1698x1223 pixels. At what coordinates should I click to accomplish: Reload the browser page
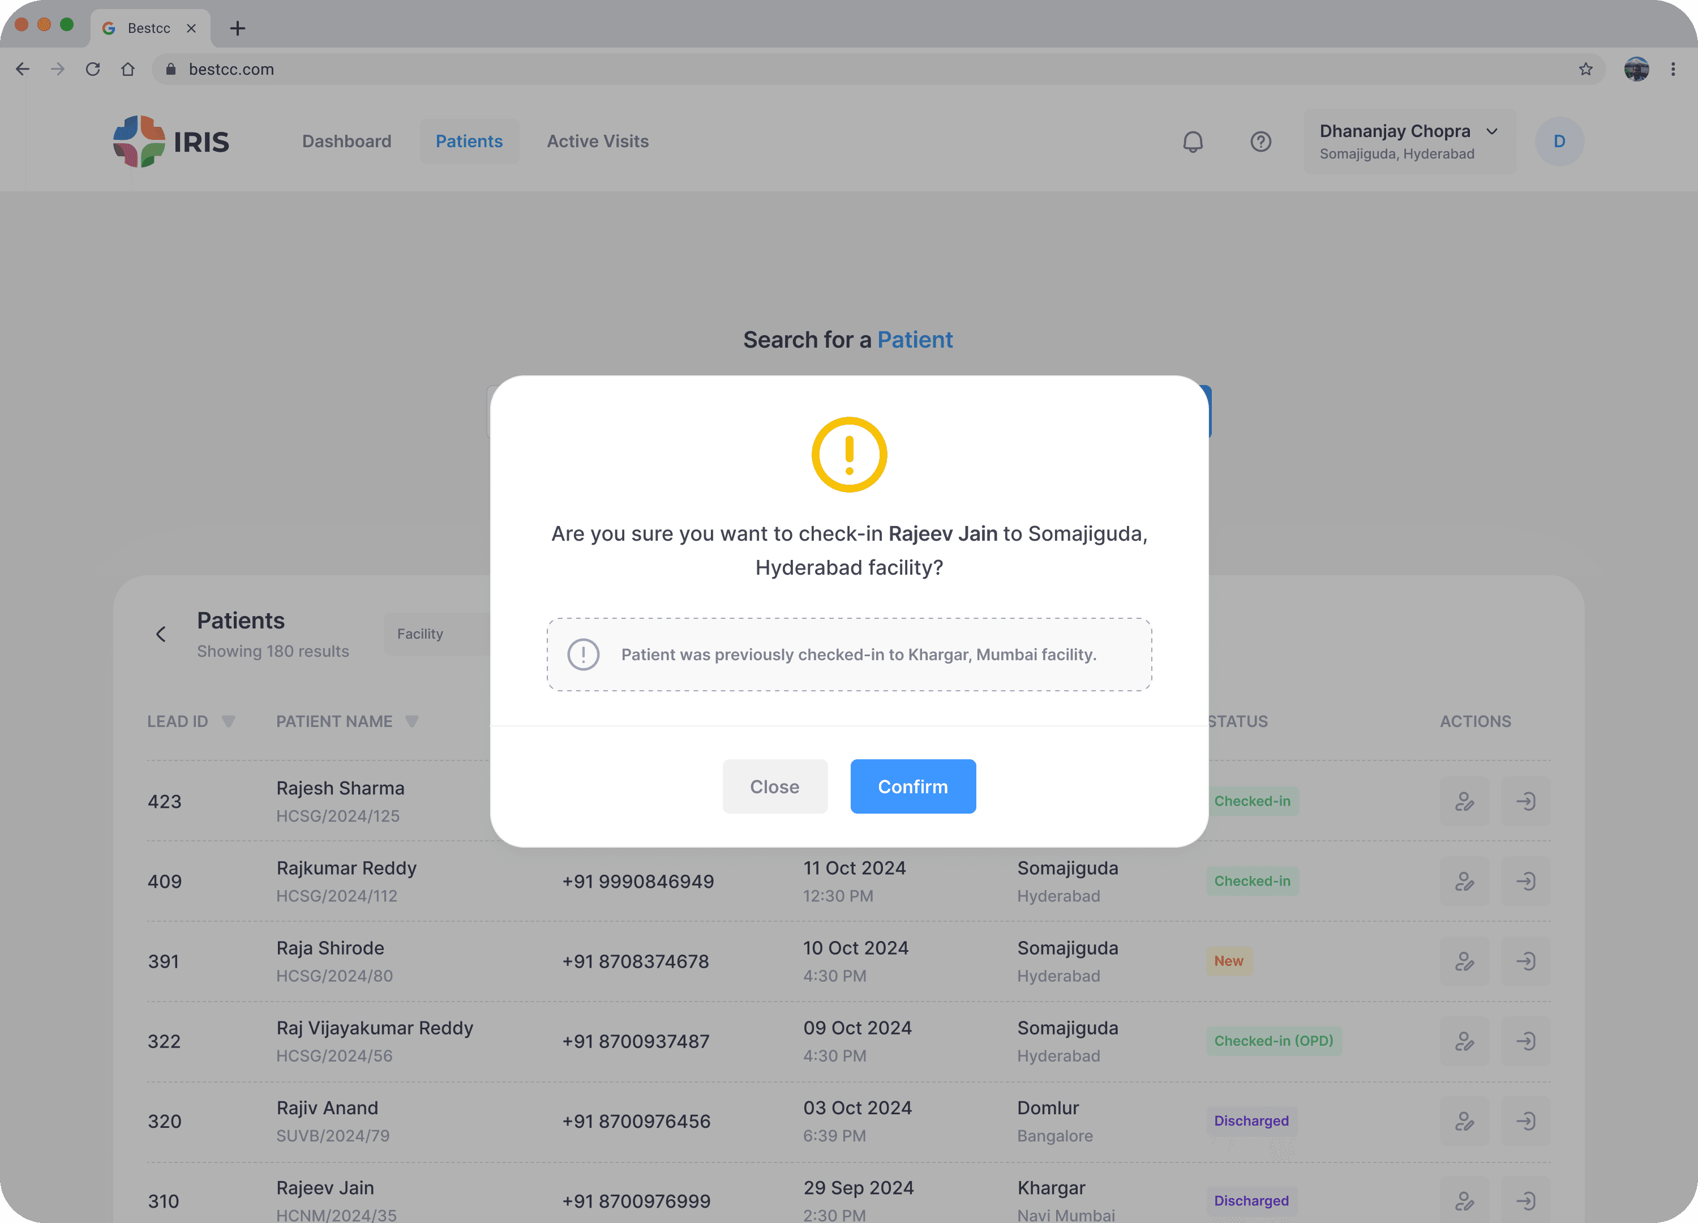pyautogui.click(x=93, y=69)
